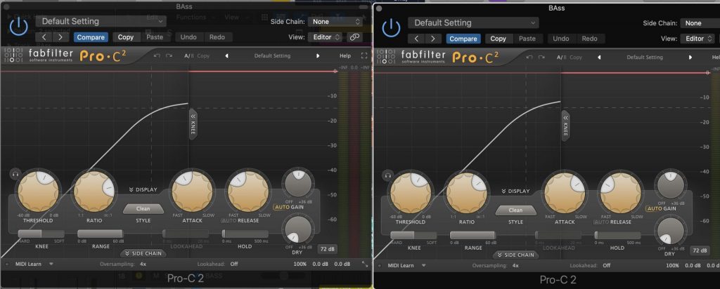Click Threshold knob in left Pro-C 2

pyautogui.click(x=38, y=191)
